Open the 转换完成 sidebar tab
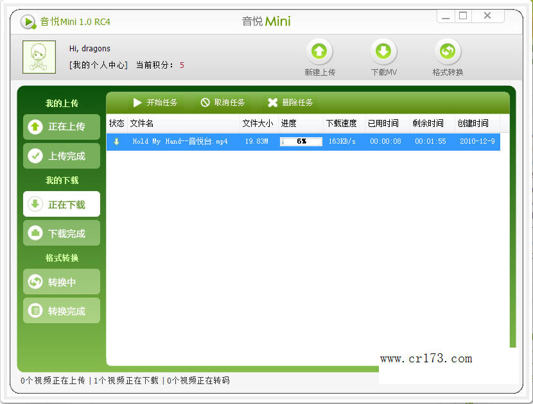 pos(62,310)
